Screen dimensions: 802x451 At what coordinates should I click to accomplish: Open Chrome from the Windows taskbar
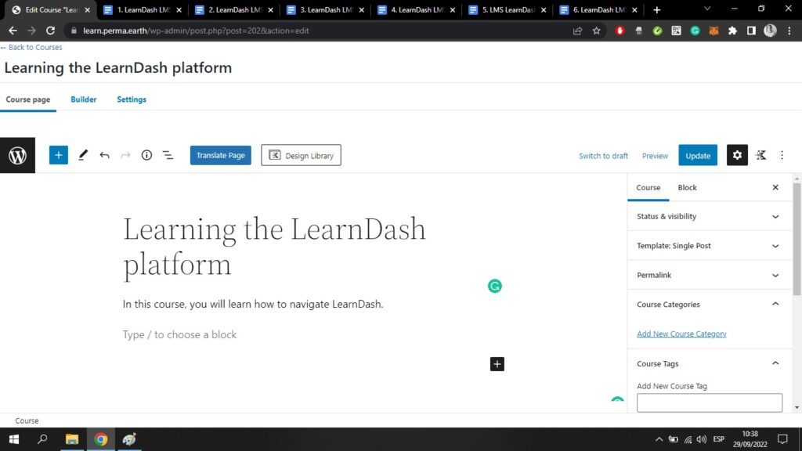point(101,439)
